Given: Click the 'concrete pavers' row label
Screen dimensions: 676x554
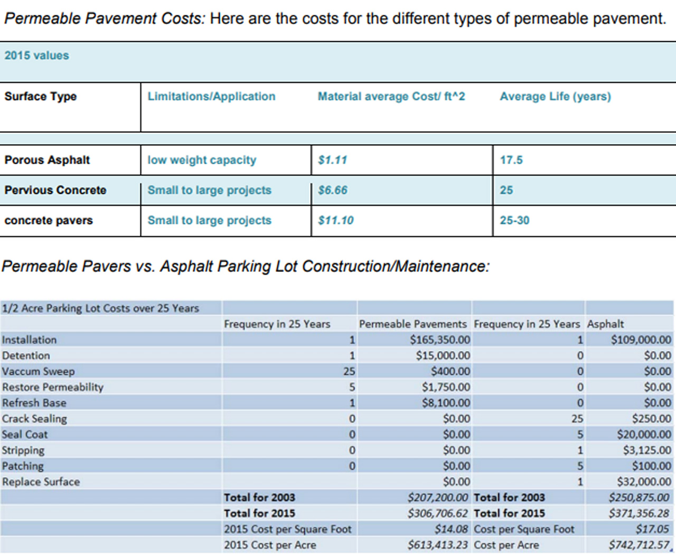Looking at the screenshot, I should click(49, 220).
